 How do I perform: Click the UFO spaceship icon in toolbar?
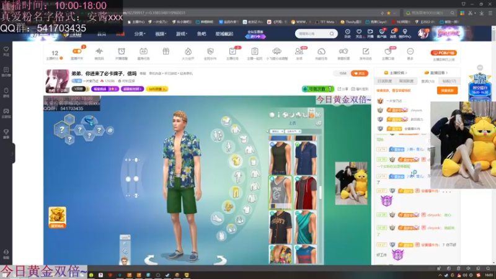pyautogui.click(x=277, y=51)
